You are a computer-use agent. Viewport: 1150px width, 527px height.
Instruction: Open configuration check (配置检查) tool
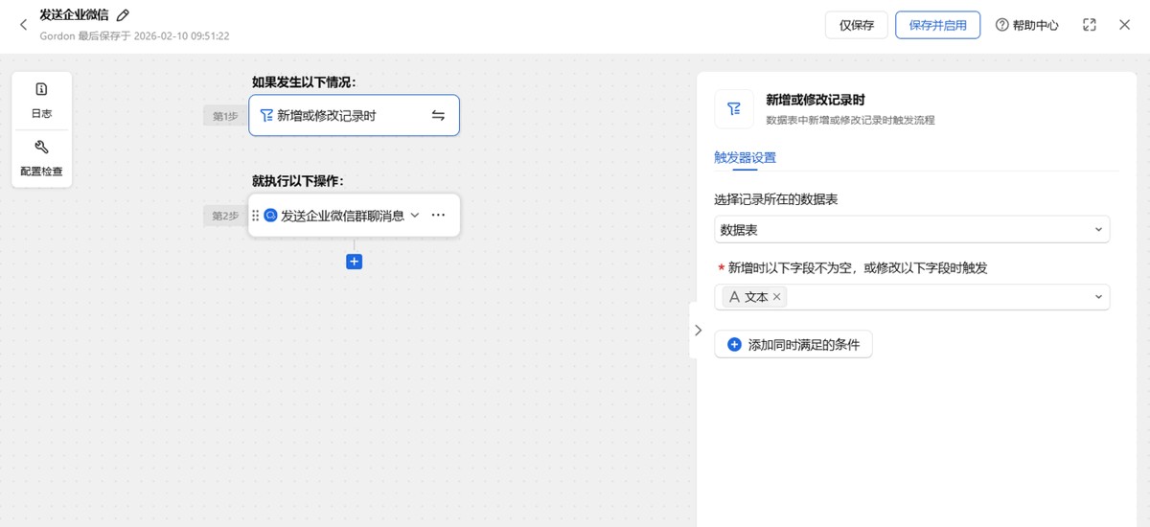click(41, 159)
